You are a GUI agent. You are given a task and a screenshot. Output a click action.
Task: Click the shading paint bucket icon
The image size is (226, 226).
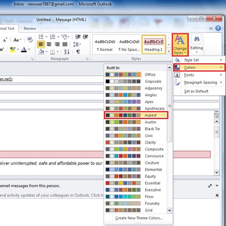(41, 52)
